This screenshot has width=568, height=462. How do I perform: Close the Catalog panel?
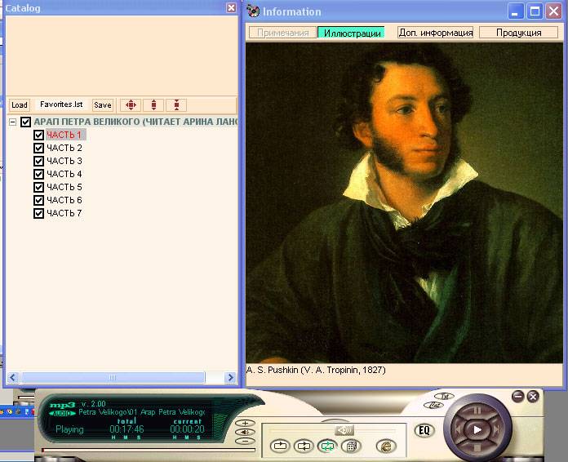(231, 7)
